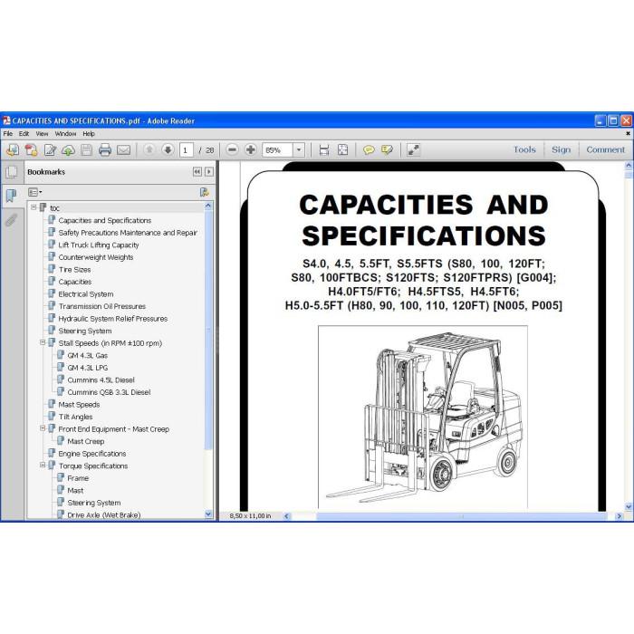The image size is (634, 634).
Task: Click the zoom percentage field showing 85%
Action: click(x=277, y=150)
